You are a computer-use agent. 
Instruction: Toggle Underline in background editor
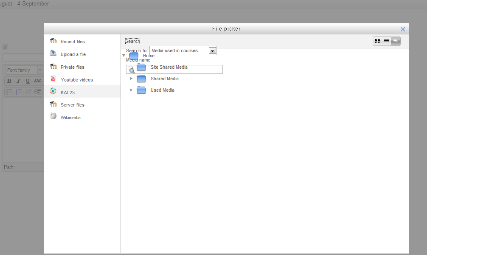pyautogui.click(x=28, y=81)
